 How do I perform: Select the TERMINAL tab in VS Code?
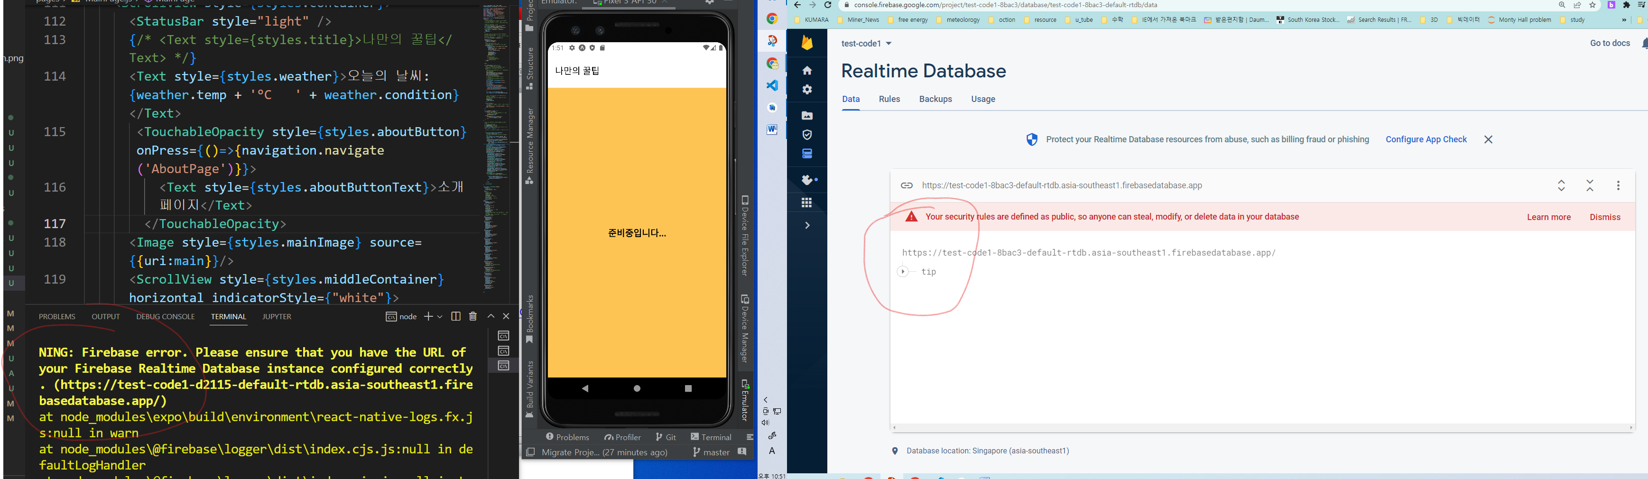click(228, 316)
